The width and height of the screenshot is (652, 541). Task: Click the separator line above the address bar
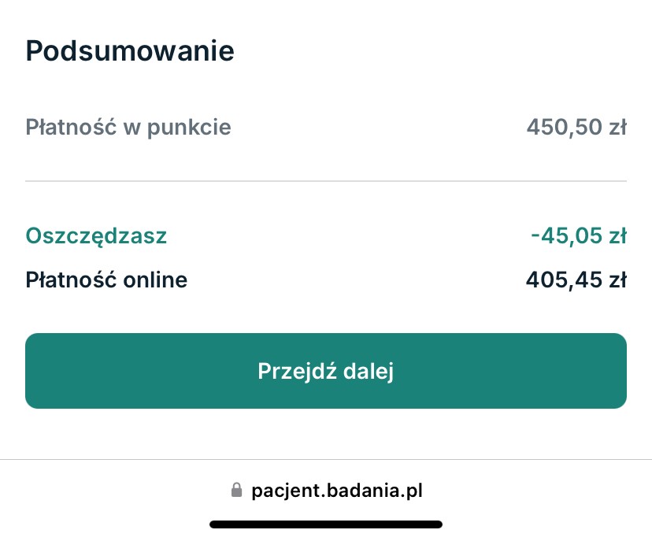click(x=326, y=459)
